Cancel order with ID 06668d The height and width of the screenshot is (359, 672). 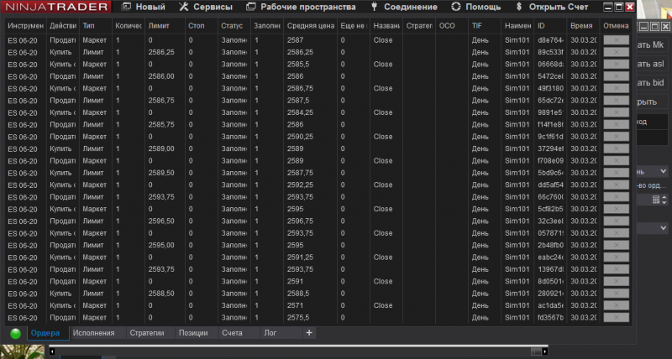click(x=616, y=65)
